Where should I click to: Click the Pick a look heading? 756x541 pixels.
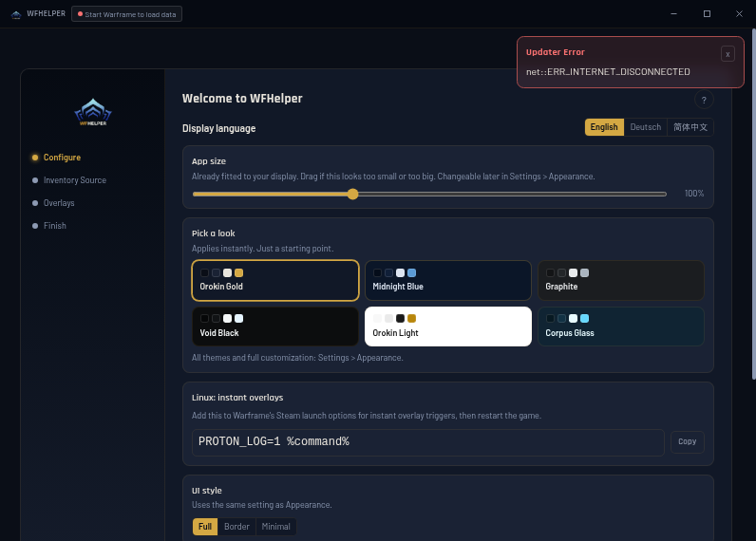[x=213, y=233]
